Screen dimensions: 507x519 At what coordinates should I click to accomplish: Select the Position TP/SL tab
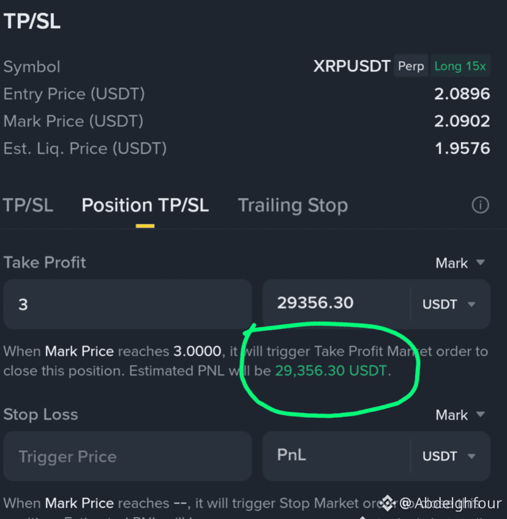145,205
